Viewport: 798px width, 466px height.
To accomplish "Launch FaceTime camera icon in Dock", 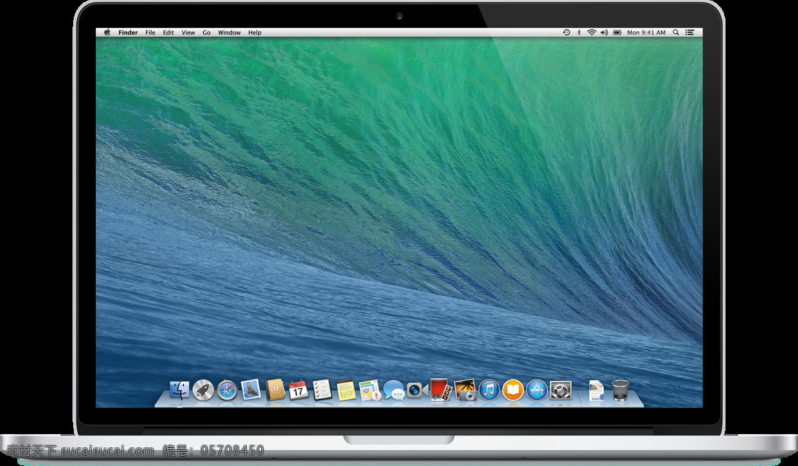I will tap(417, 390).
